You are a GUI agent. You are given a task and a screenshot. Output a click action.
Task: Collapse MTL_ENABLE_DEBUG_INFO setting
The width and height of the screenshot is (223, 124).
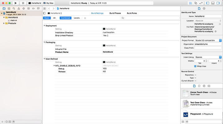pos(54,66)
